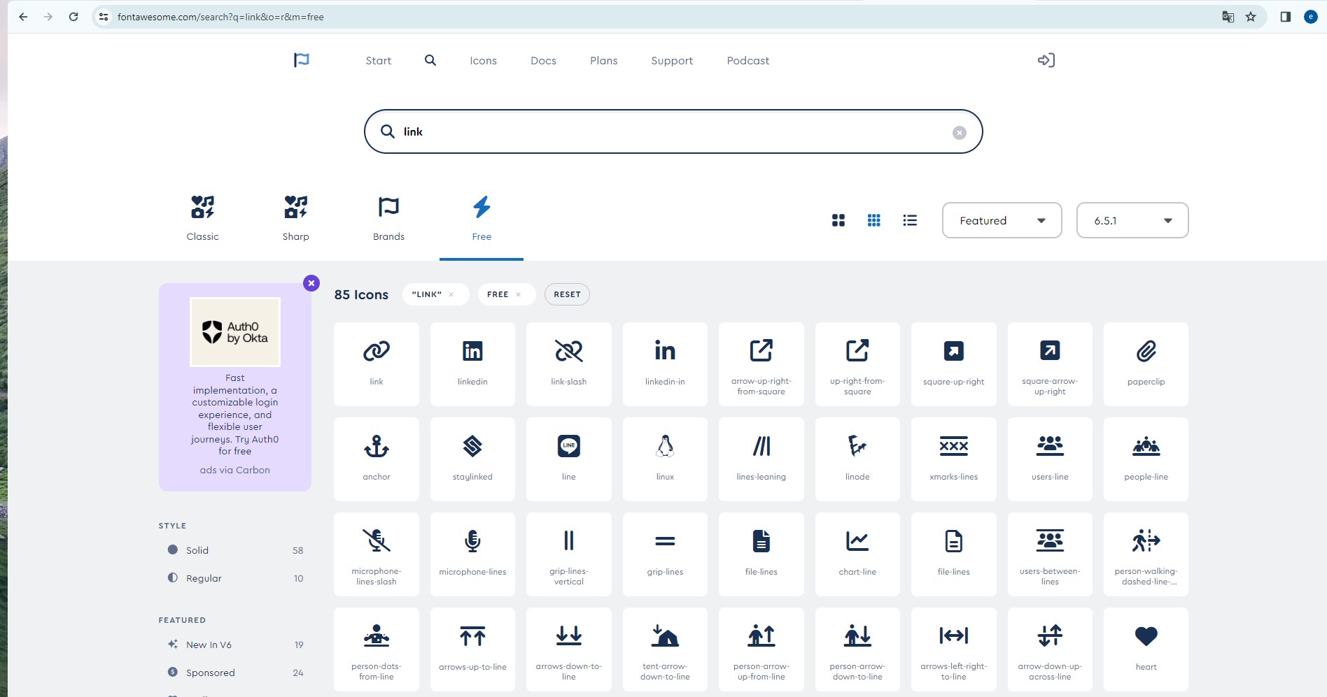Select arrow-up-right-from-square icon
Image resolution: width=1327 pixels, height=697 pixels.
[x=761, y=364]
